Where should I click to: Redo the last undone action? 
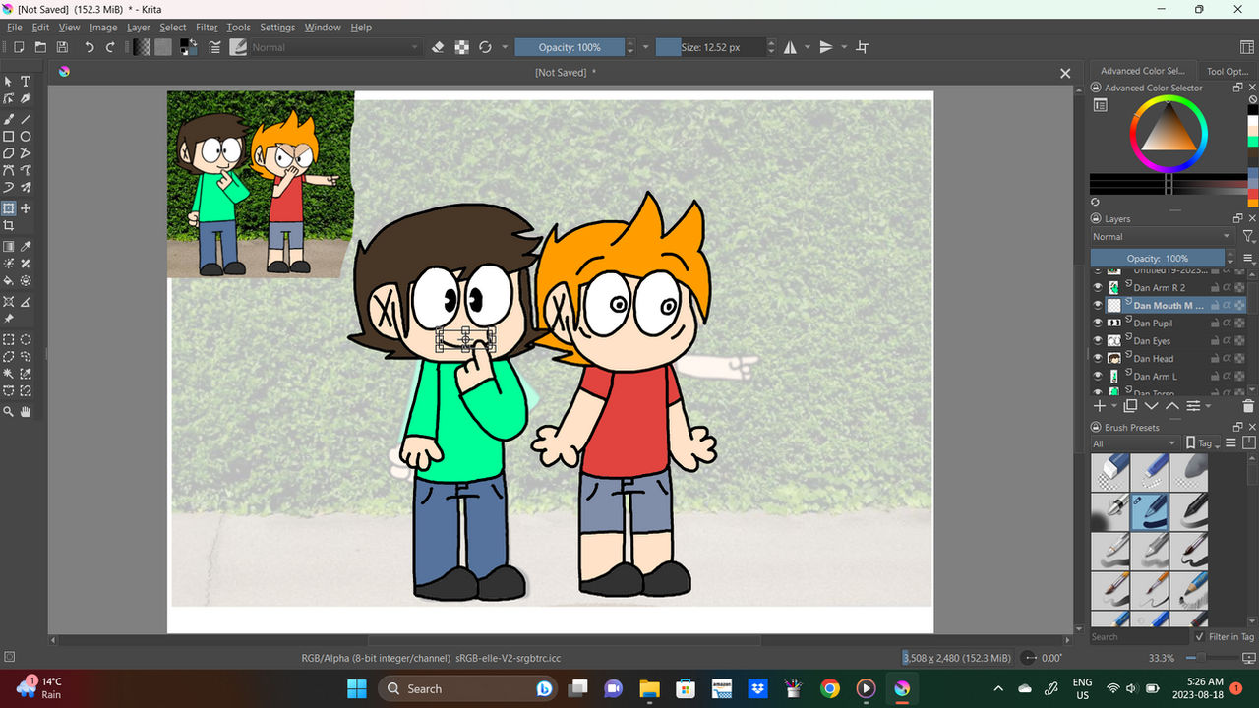coord(110,47)
